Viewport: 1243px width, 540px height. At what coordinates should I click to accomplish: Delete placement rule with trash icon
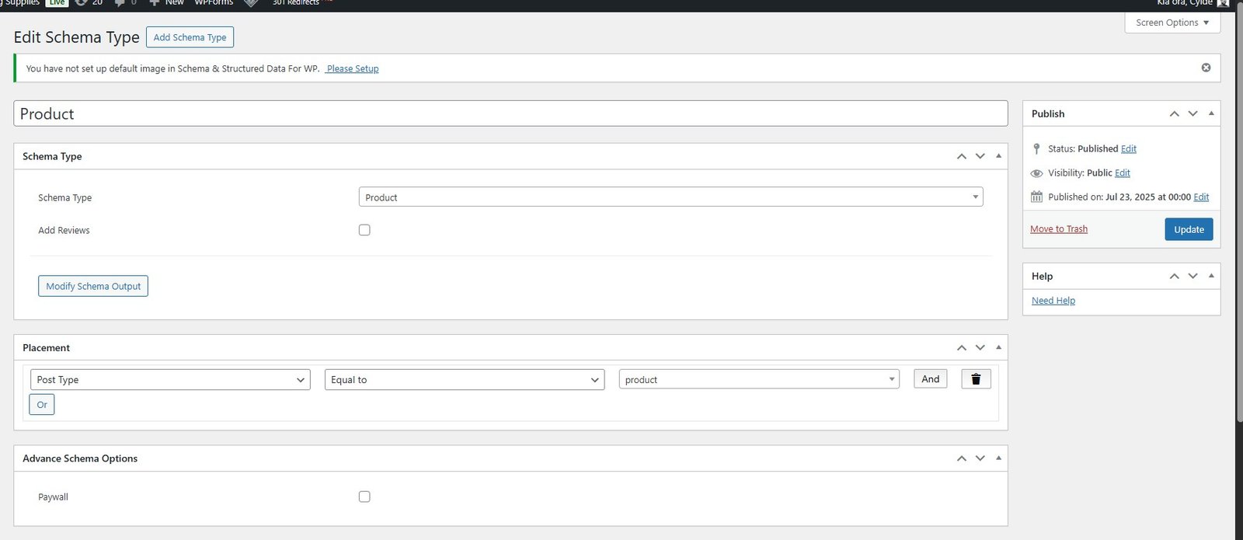tap(976, 379)
